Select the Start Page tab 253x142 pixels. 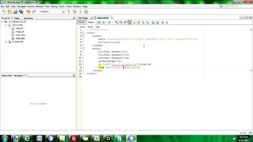pos(83,18)
